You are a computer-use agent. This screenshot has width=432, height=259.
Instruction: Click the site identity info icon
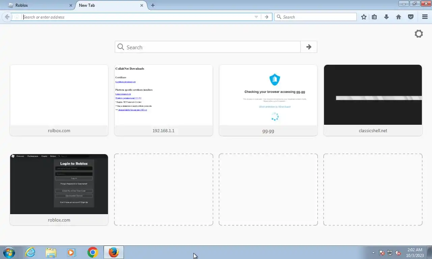[16, 17]
